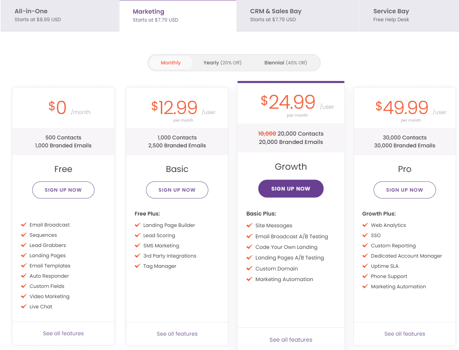Sign up for the Growth plan
The width and height of the screenshot is (459, 350).
[291, 188]
